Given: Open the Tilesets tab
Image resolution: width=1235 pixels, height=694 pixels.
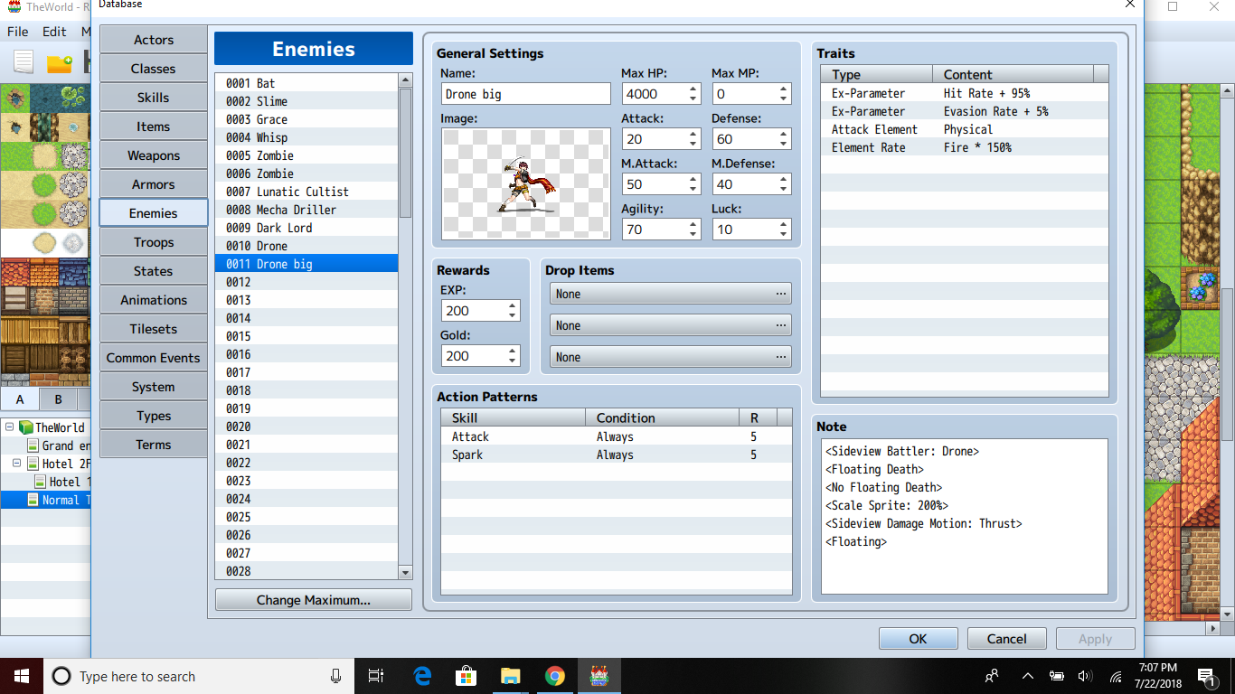Looking at the screenshot, I should pos(154,329).
